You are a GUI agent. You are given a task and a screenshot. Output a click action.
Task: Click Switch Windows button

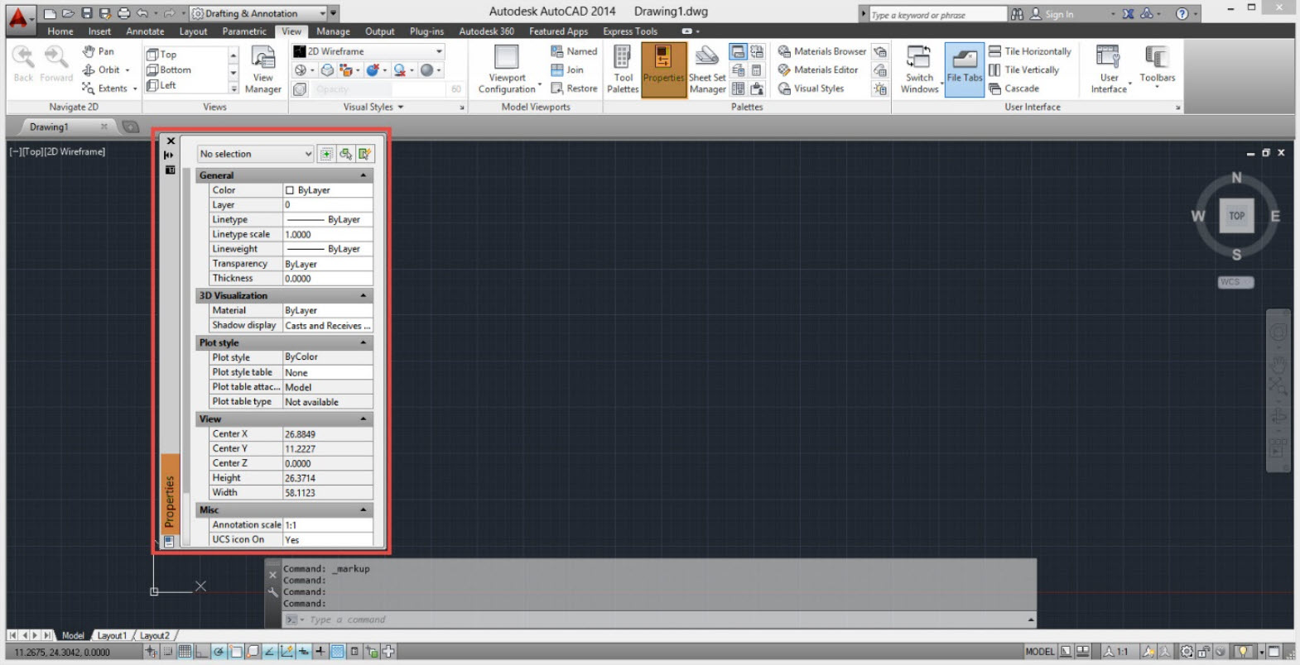click(x=919, y=69)
